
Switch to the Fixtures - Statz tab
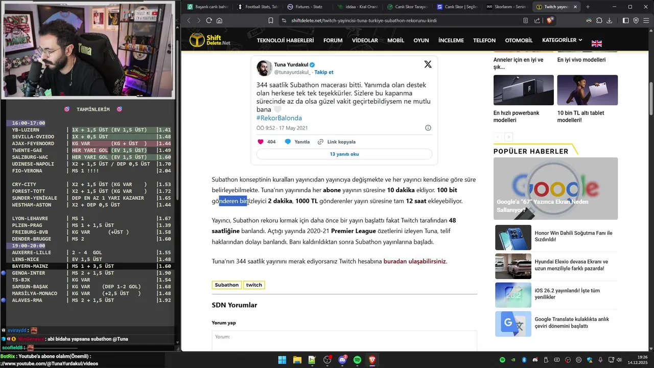pos(307,7)
